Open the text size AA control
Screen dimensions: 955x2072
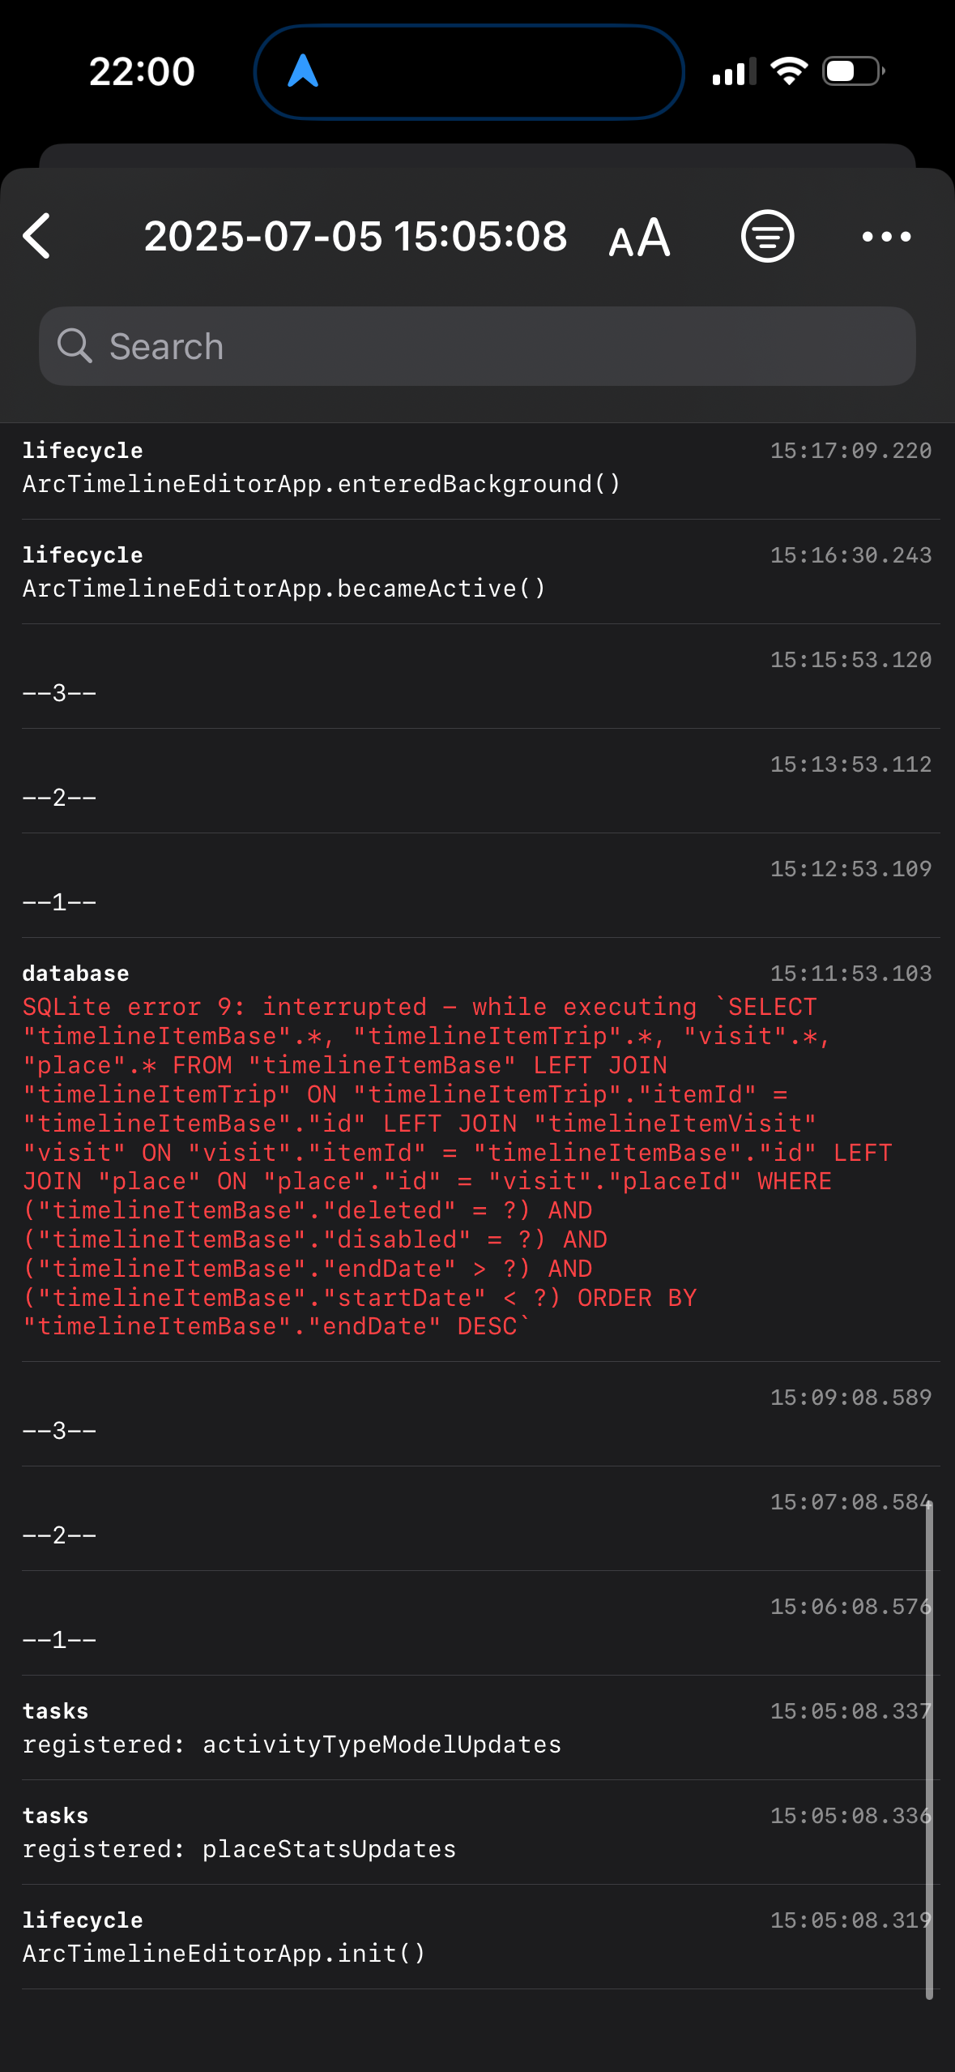(639, 238)
